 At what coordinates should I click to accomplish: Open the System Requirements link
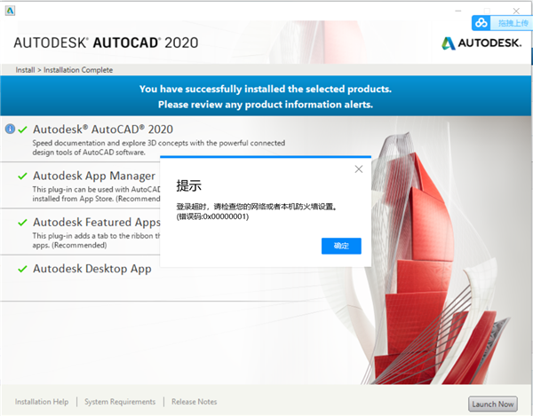(x=120, y=402)
